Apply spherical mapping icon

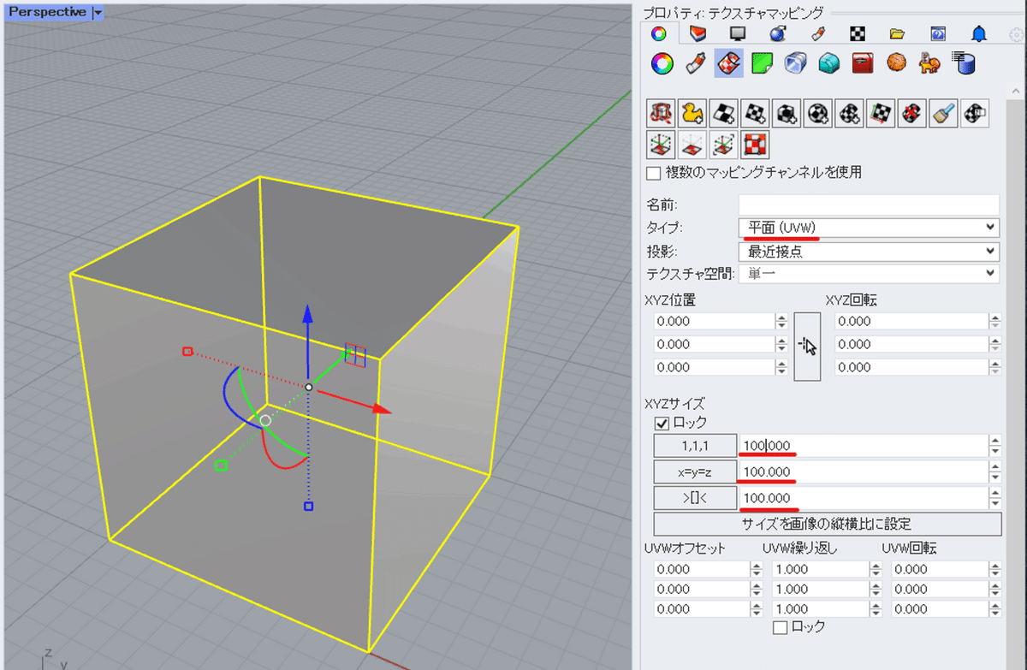(819, 113)
